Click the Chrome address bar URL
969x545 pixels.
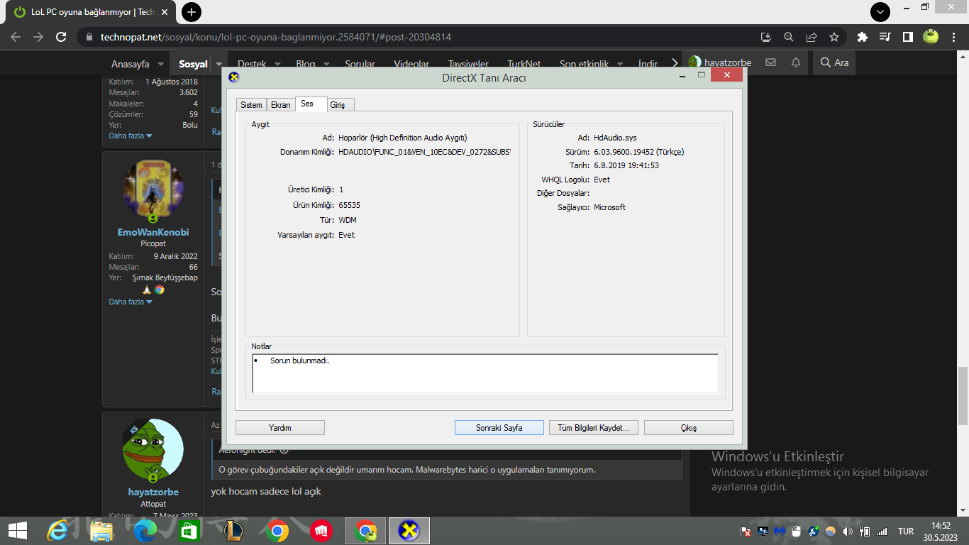(276, 37)
